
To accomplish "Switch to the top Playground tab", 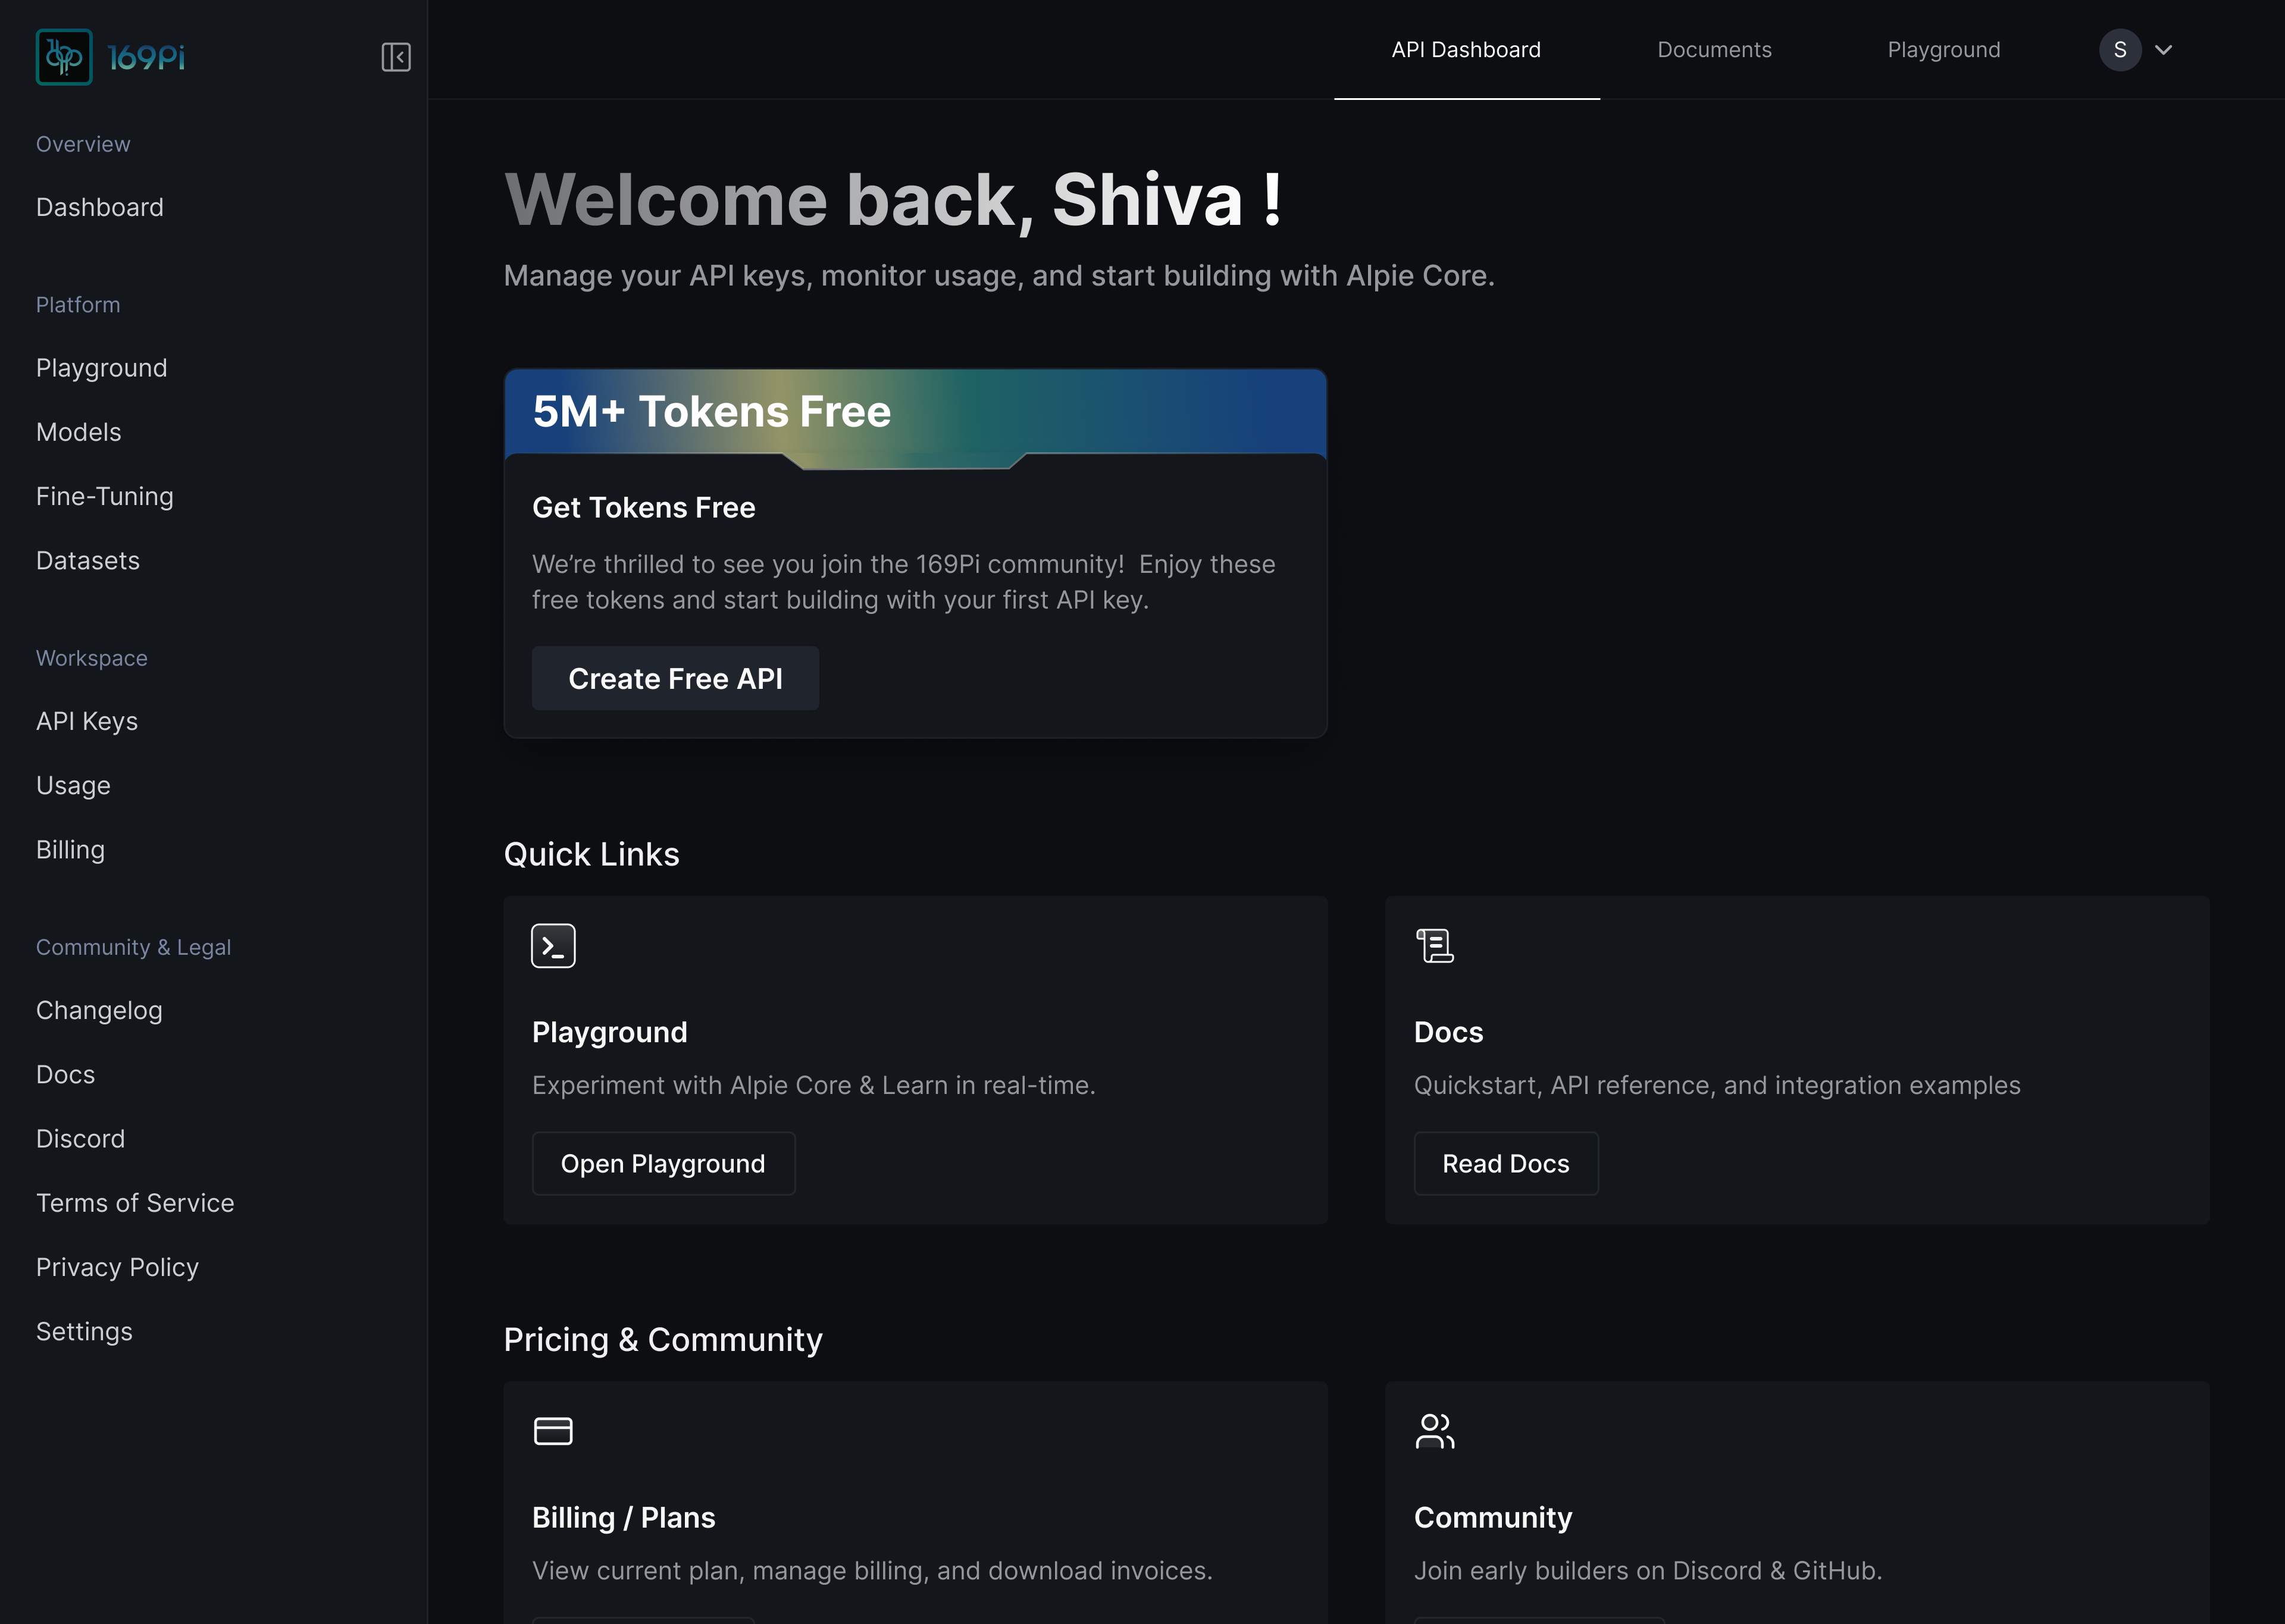I will (x=1943, y=50).
